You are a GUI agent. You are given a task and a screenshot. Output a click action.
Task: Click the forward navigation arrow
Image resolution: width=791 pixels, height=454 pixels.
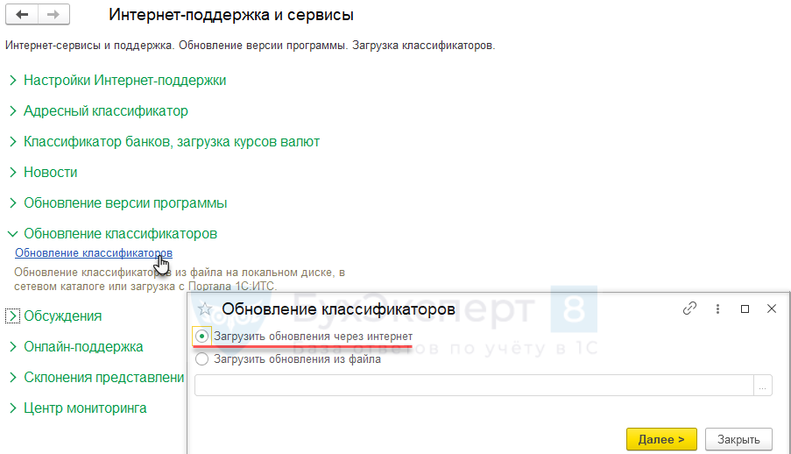[53, 16]
